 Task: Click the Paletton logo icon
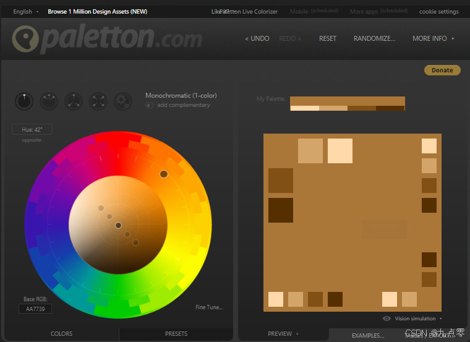pyautogui.click(x=25, y=39)
